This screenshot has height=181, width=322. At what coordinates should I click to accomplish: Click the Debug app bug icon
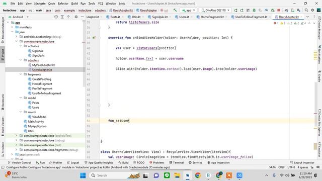tap(254, 10)
